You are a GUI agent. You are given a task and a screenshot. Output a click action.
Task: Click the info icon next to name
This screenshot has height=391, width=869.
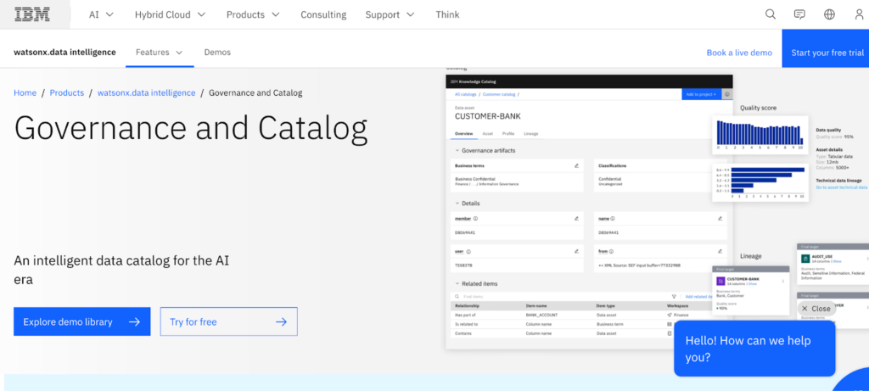[613, 218]
